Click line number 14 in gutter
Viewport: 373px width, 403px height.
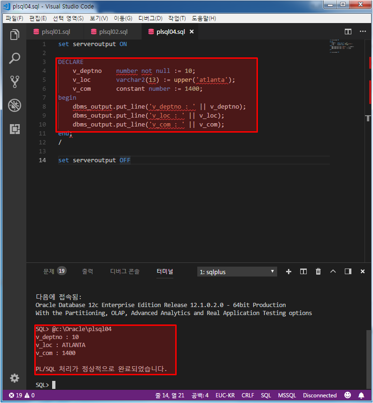coord(42,160)
